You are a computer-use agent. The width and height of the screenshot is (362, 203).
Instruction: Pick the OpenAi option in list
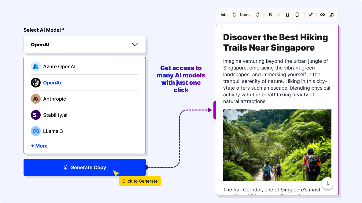click(52, 83)
